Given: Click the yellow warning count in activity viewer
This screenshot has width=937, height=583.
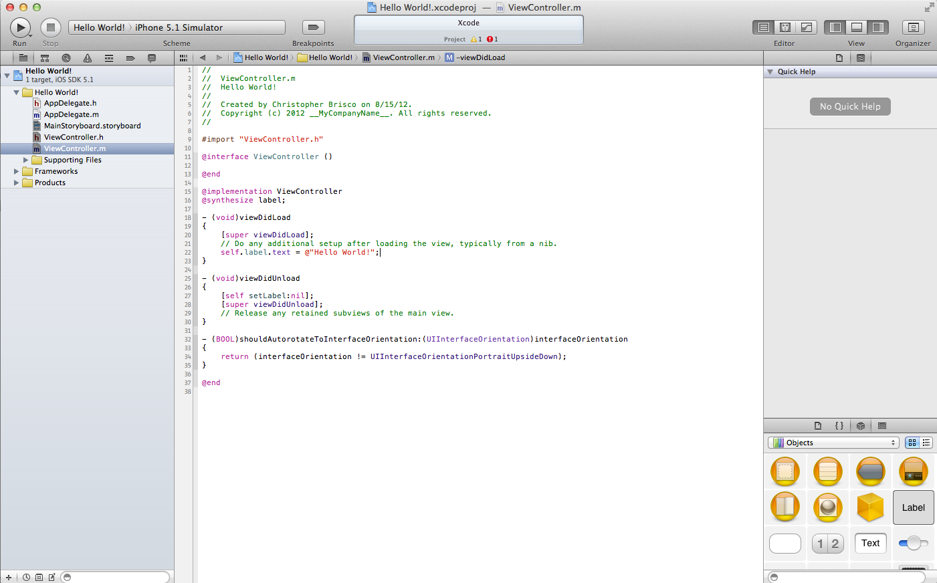Looking at the screenshot, I should pyautogui.click(x=476, y=39).
